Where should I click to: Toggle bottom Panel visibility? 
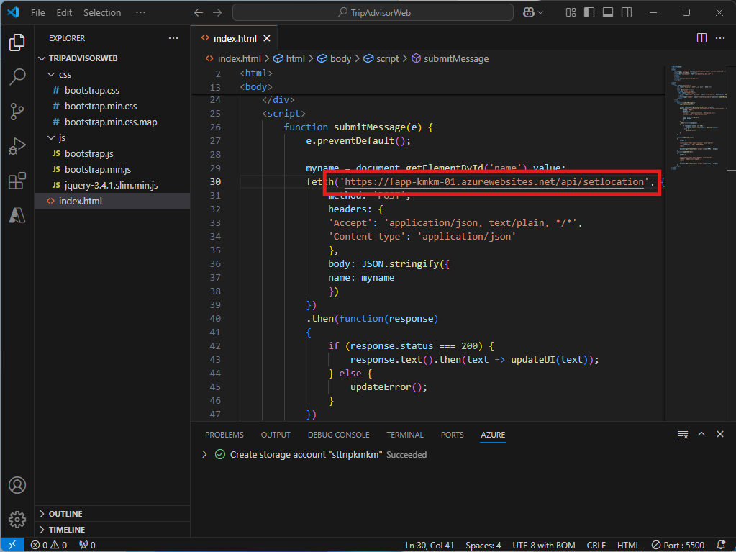coord(608,13)
